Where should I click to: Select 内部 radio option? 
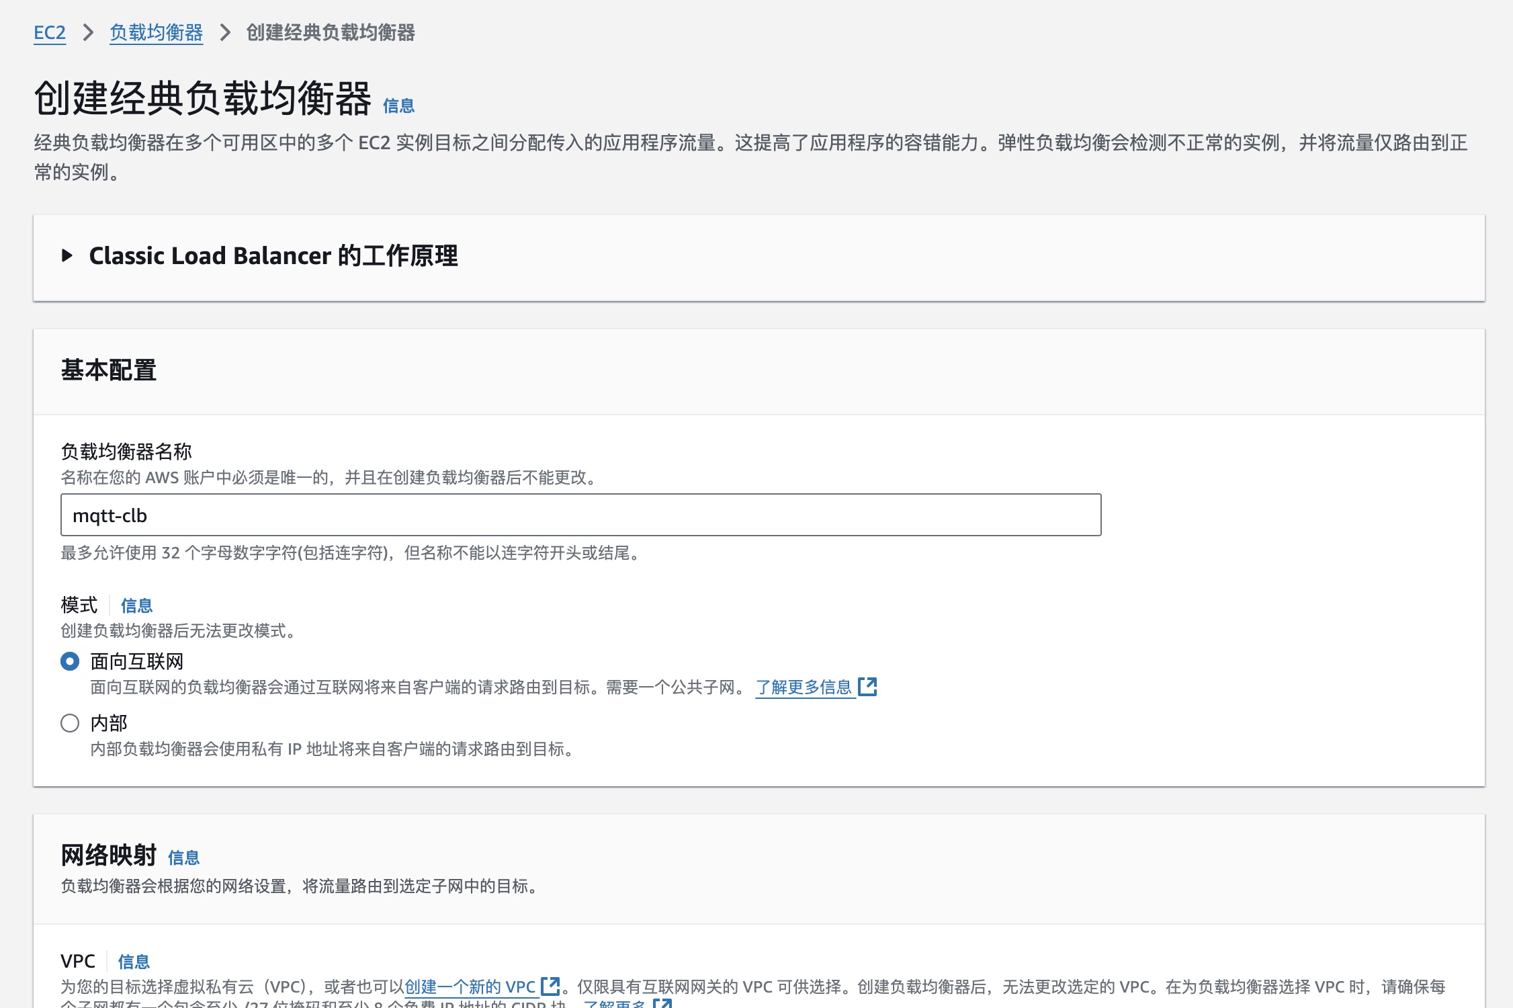pos(70,723)
